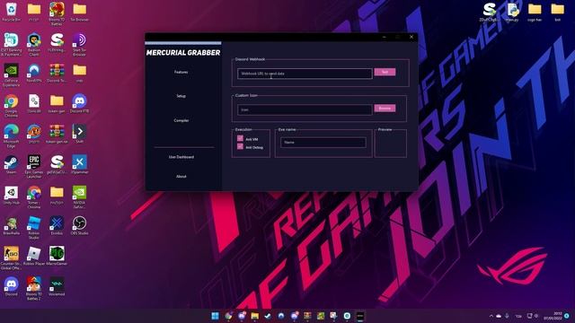Select Counter-Strike Global Offensive icon
This screenshot has width=575, height=323.
point(12,258)
